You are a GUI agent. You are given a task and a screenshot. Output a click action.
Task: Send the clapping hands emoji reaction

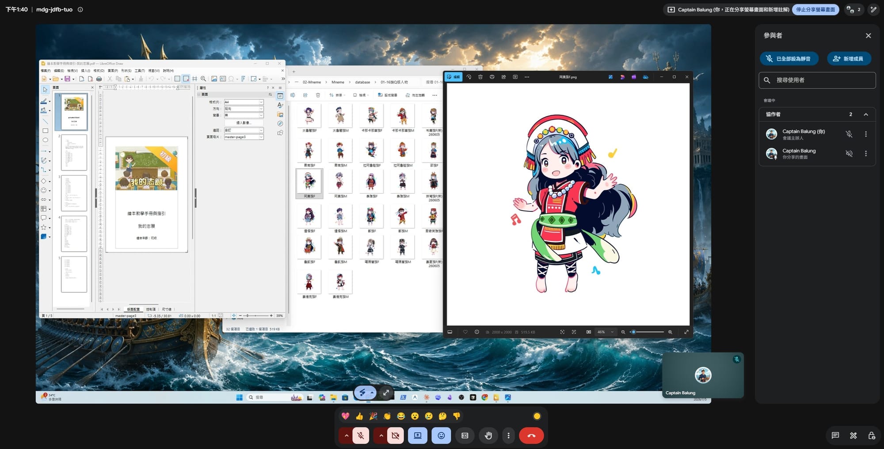[387, 416]
